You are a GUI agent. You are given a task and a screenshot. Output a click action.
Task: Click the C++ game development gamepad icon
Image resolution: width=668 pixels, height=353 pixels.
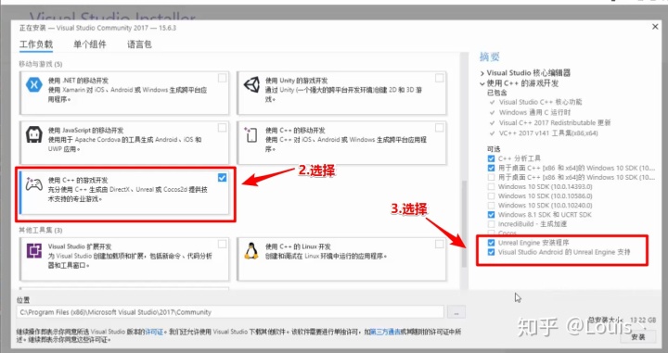[33, 184]
